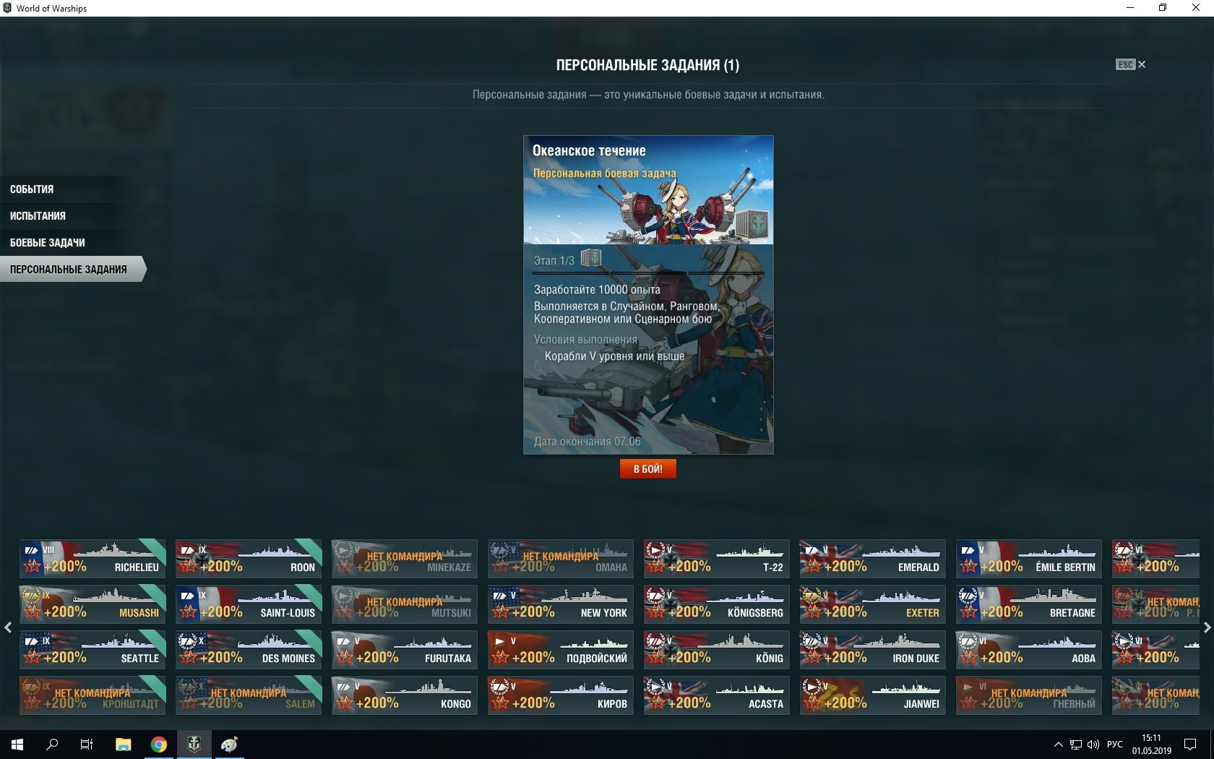Expand the hidden system tray icons chevron
Image resolution: width=1214 pixels, height=759 pixels.
[x=1059, y=745]
